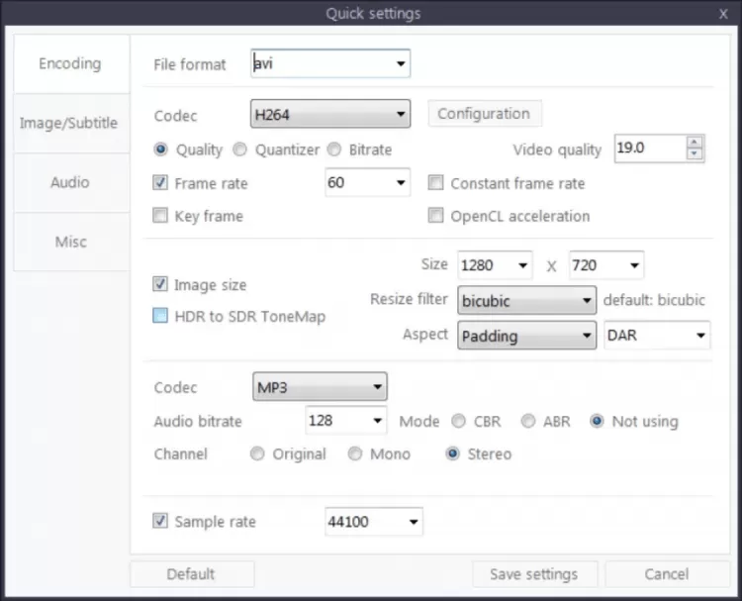Screen dimensions: 742x601
Task: Expand the MP3 audio codec dropdown
Action: [x=377, y=387]
